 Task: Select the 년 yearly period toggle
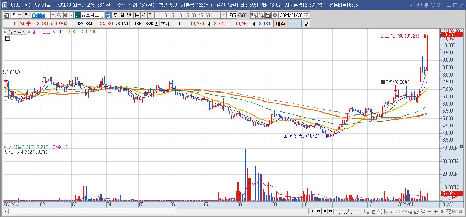tap(129, 15)
